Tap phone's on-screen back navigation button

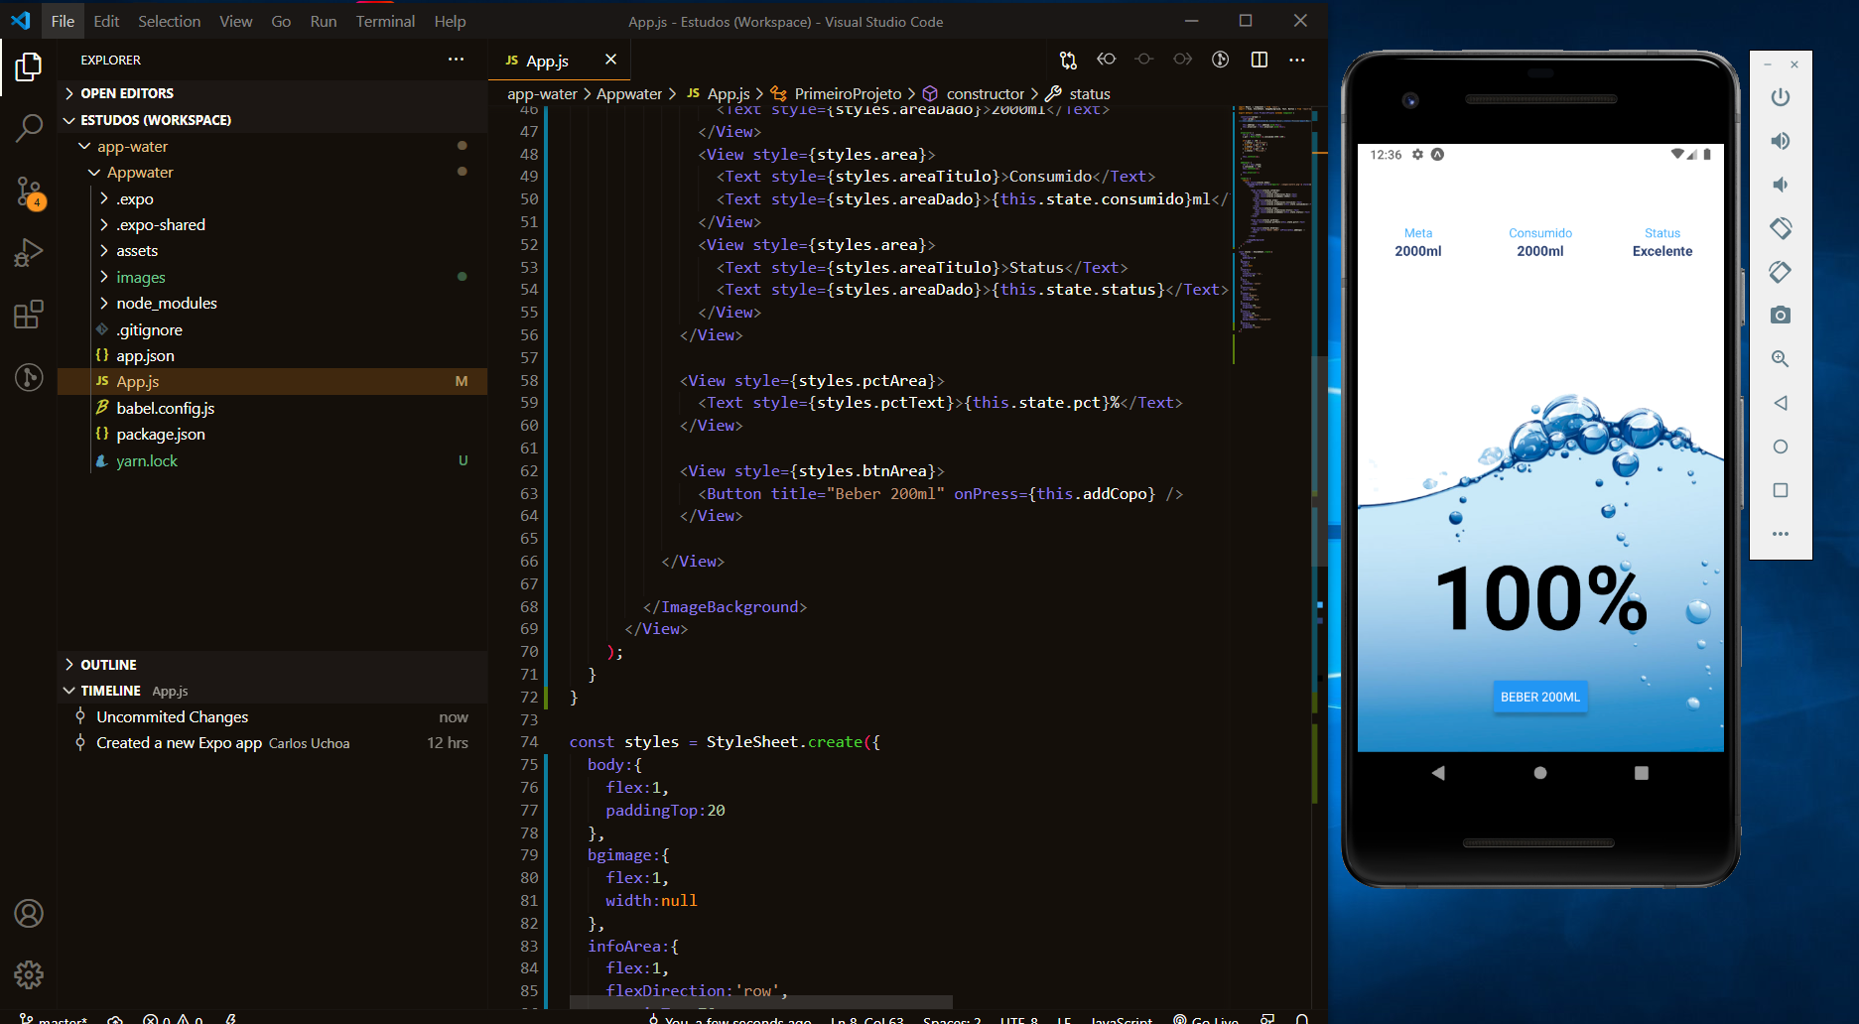(x=1438, y=773)
